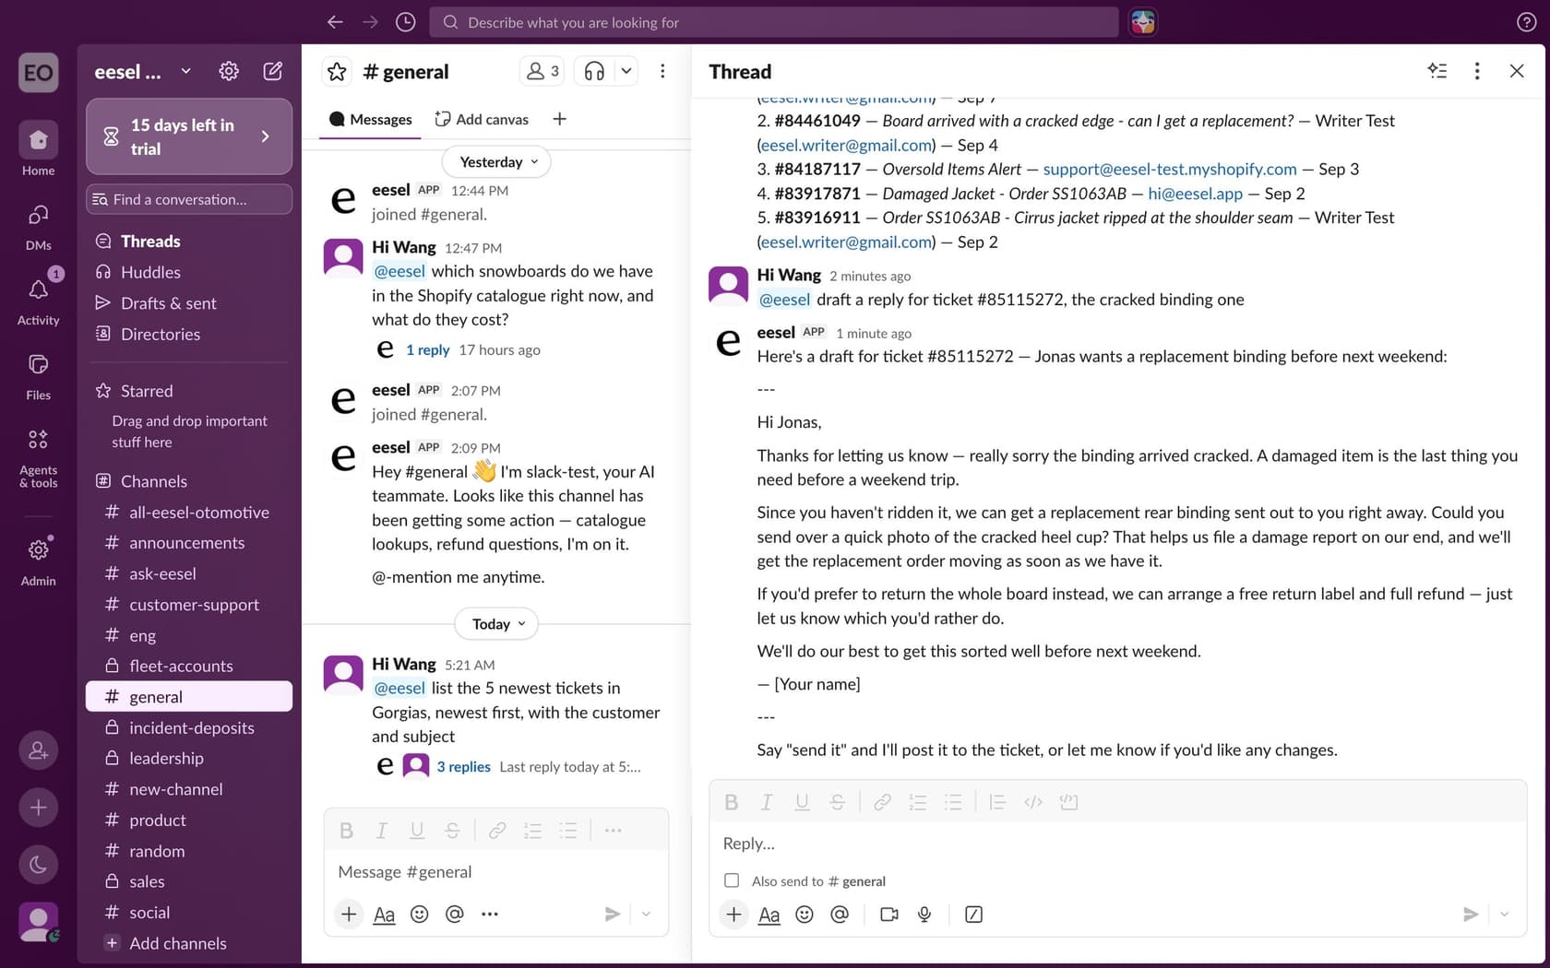
Task: Toggle dark mode moon icon
Action: [38, 865]
